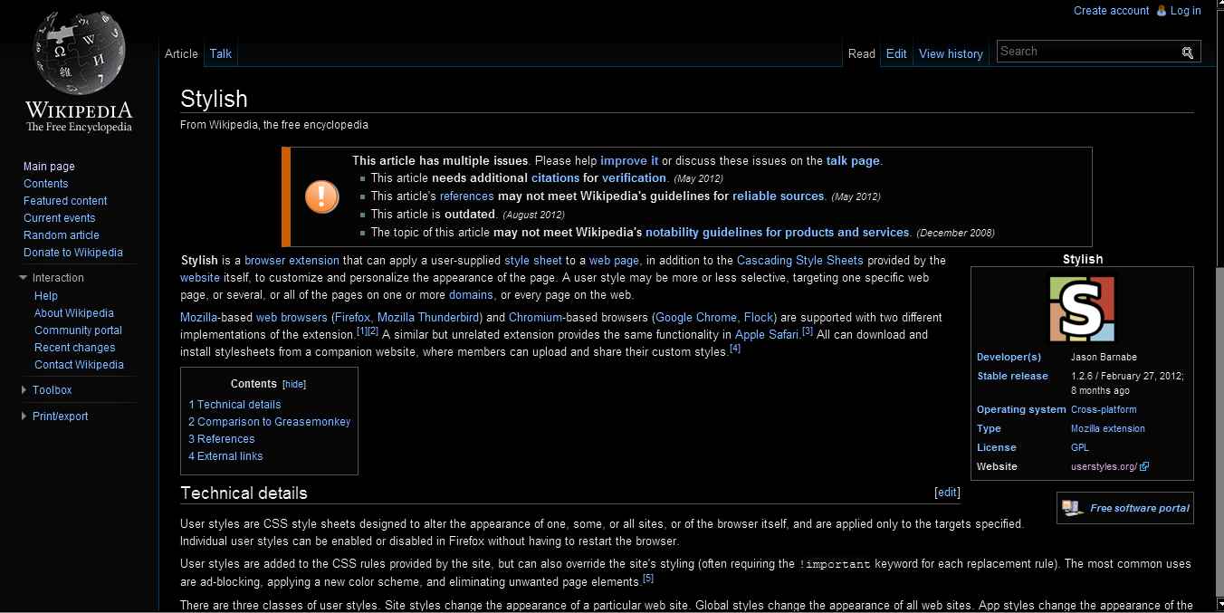Screen dimensions: 1224x613
Task: Click the 'citations' link
Action: [x=555, y=178]
